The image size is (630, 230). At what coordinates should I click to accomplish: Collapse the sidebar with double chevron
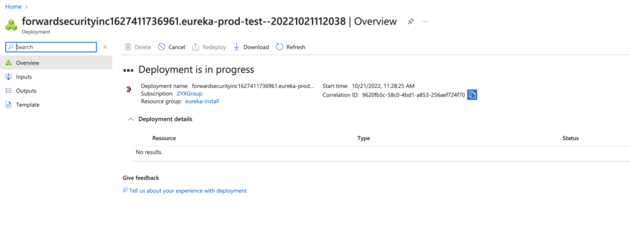point(105,47)
